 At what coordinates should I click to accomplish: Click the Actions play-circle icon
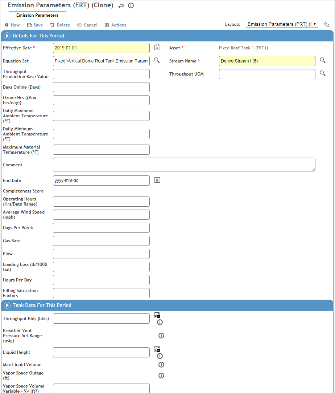107,25
